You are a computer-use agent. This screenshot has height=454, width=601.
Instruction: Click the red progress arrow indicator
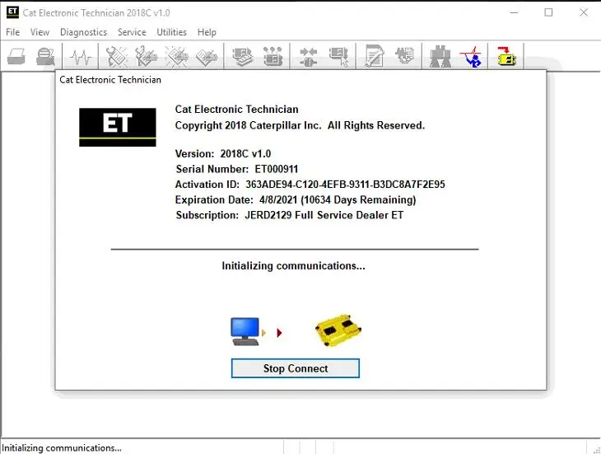click(x=279, y=333)
